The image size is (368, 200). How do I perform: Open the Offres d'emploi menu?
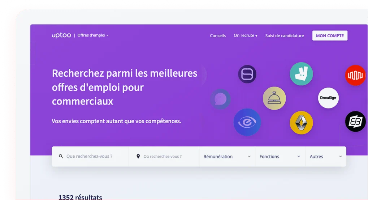(x=93, y=35)
